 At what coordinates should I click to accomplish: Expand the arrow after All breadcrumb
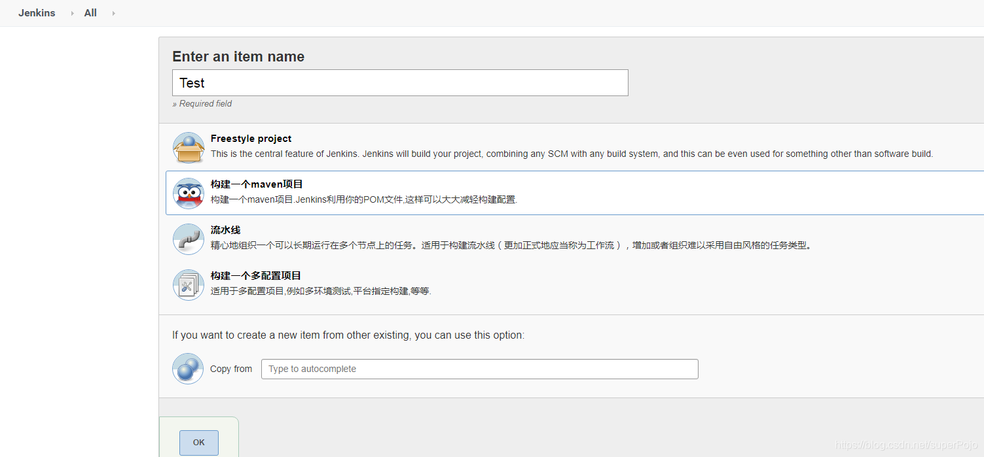tap(113, 13)
